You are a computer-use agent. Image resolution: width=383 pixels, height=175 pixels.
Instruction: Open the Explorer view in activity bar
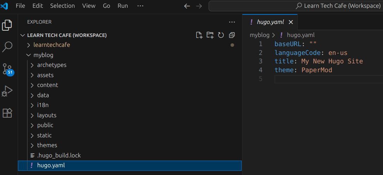pyautogui.click(x=7, y=25)
